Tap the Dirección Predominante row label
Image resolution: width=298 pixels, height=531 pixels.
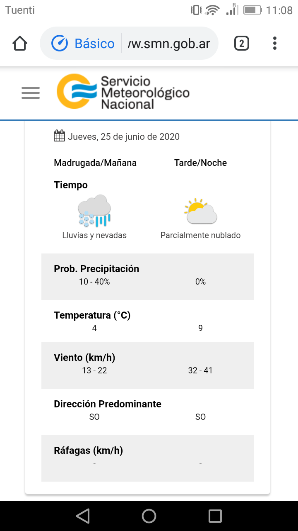108,404
